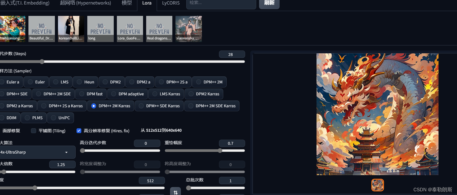Click the 将宽度调整为 slider handle

(82, 172)
